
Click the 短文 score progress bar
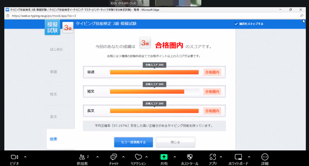(x=154, y=92)
